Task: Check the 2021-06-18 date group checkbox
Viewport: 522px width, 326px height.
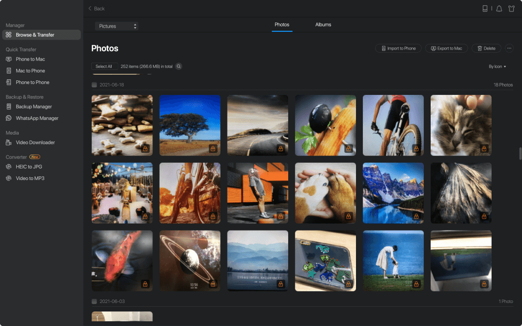Action: point(94,84)
